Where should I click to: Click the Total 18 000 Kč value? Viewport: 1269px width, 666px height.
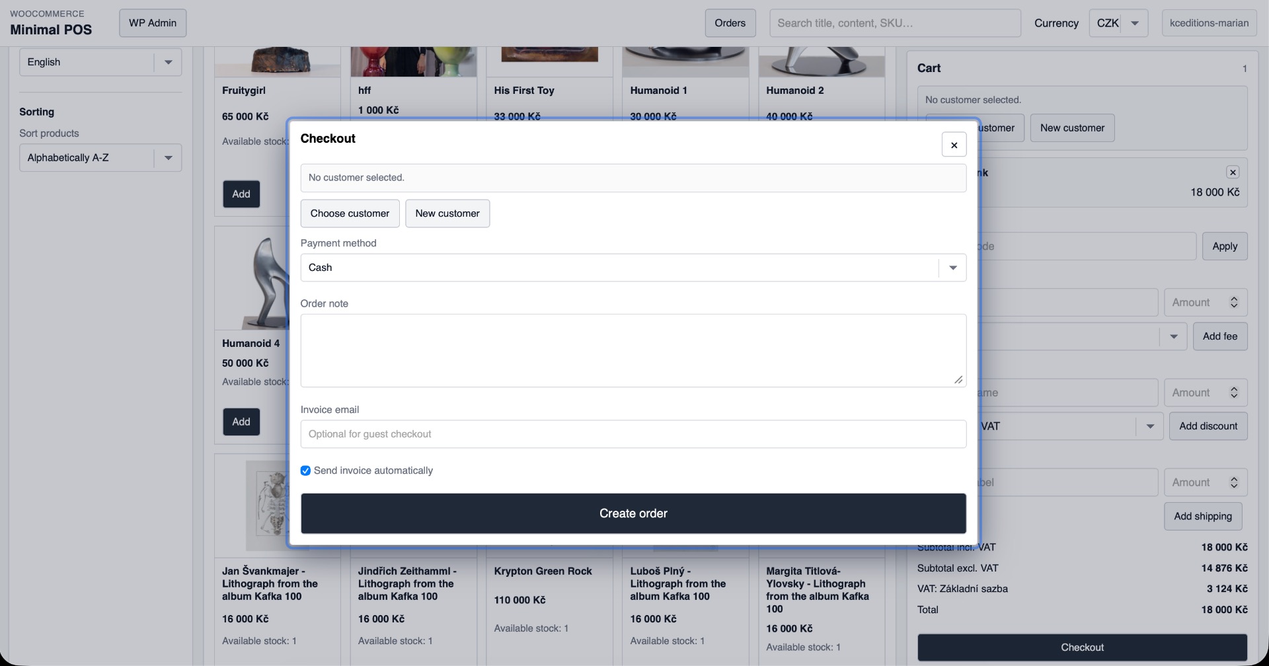[1225, 610]
